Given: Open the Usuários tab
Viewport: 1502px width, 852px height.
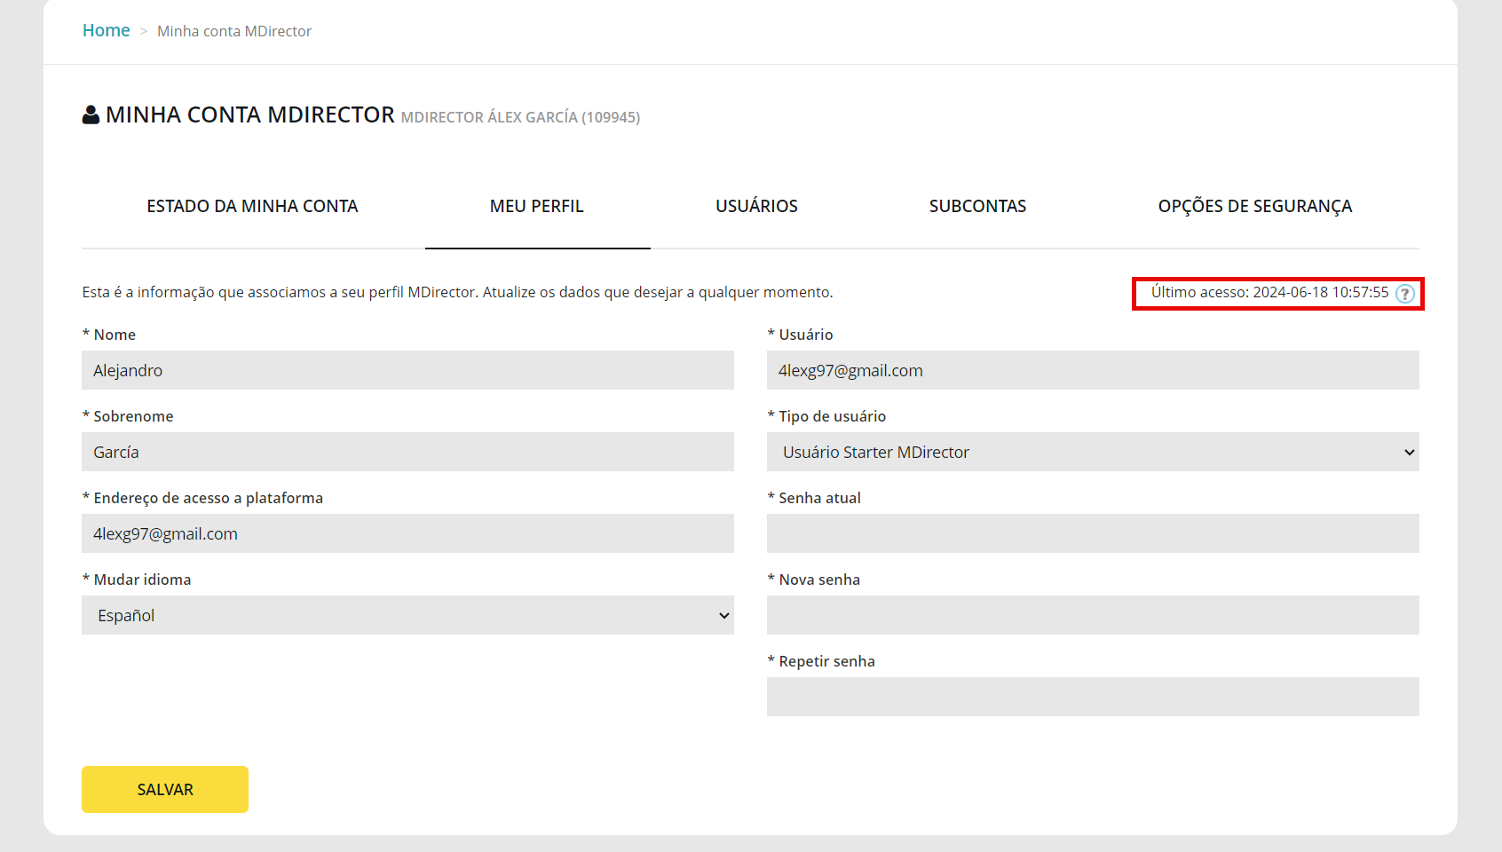Looking at the screenshot, I should (x=756, y=206).
